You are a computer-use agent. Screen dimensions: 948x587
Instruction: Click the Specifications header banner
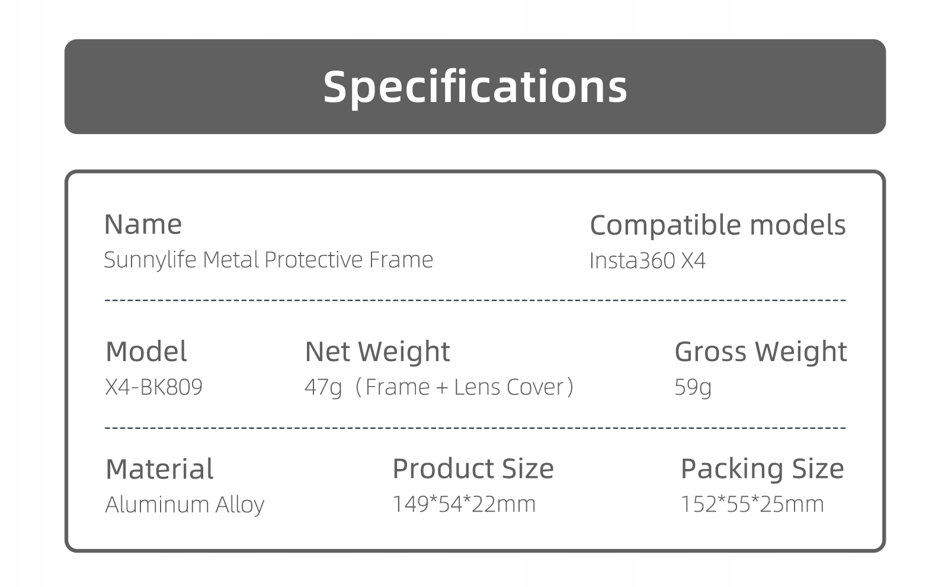475,87
